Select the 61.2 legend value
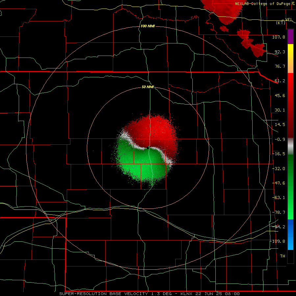The image size is (296, 296). coord(280,81)
